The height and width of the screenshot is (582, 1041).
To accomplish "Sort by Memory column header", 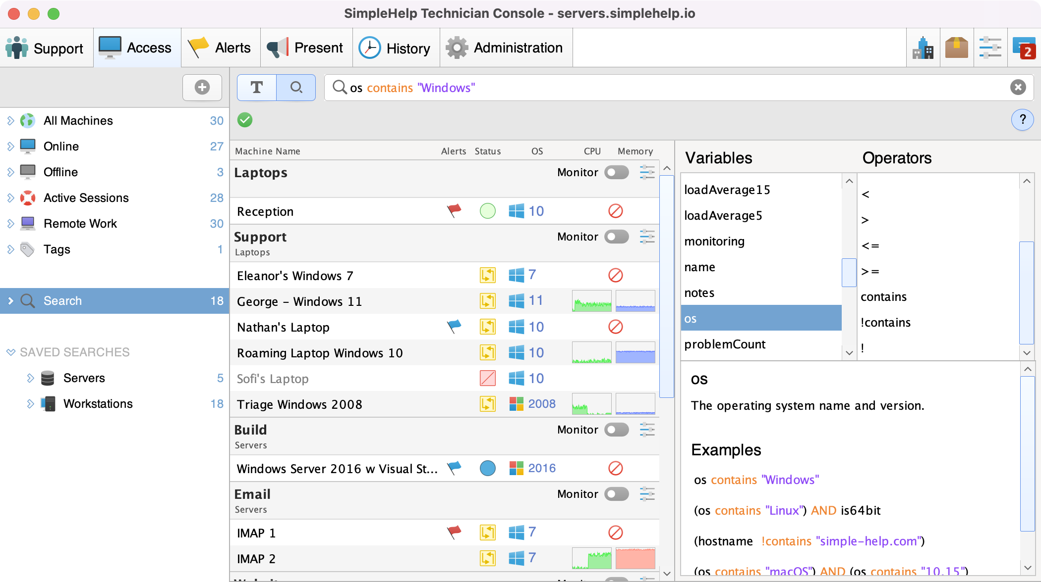I will [635, 151].
